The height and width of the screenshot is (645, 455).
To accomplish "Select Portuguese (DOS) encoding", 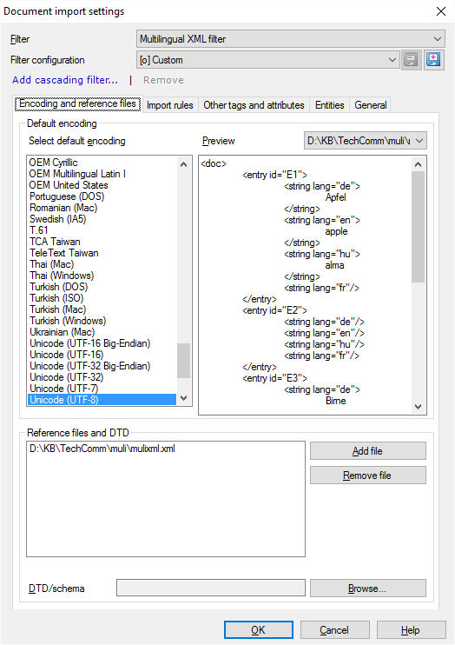I will tap(102, 196).
